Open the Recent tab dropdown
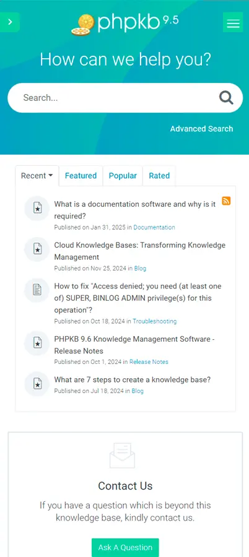The height and width of the screenshot is (557, 249). 37,176
